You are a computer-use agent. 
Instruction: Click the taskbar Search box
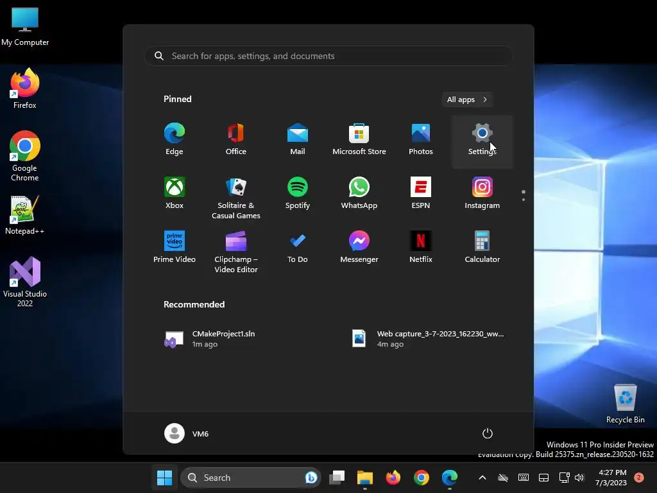pos(251,478)
